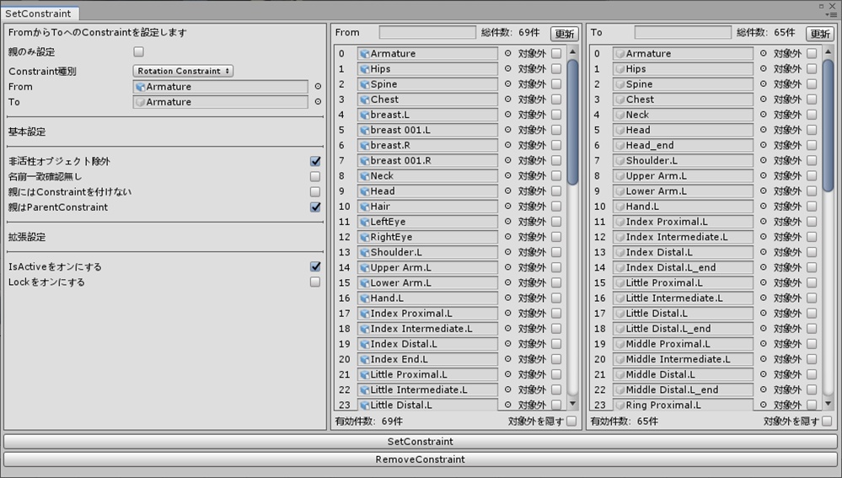Click the From Armature object field

pos(220,87)
